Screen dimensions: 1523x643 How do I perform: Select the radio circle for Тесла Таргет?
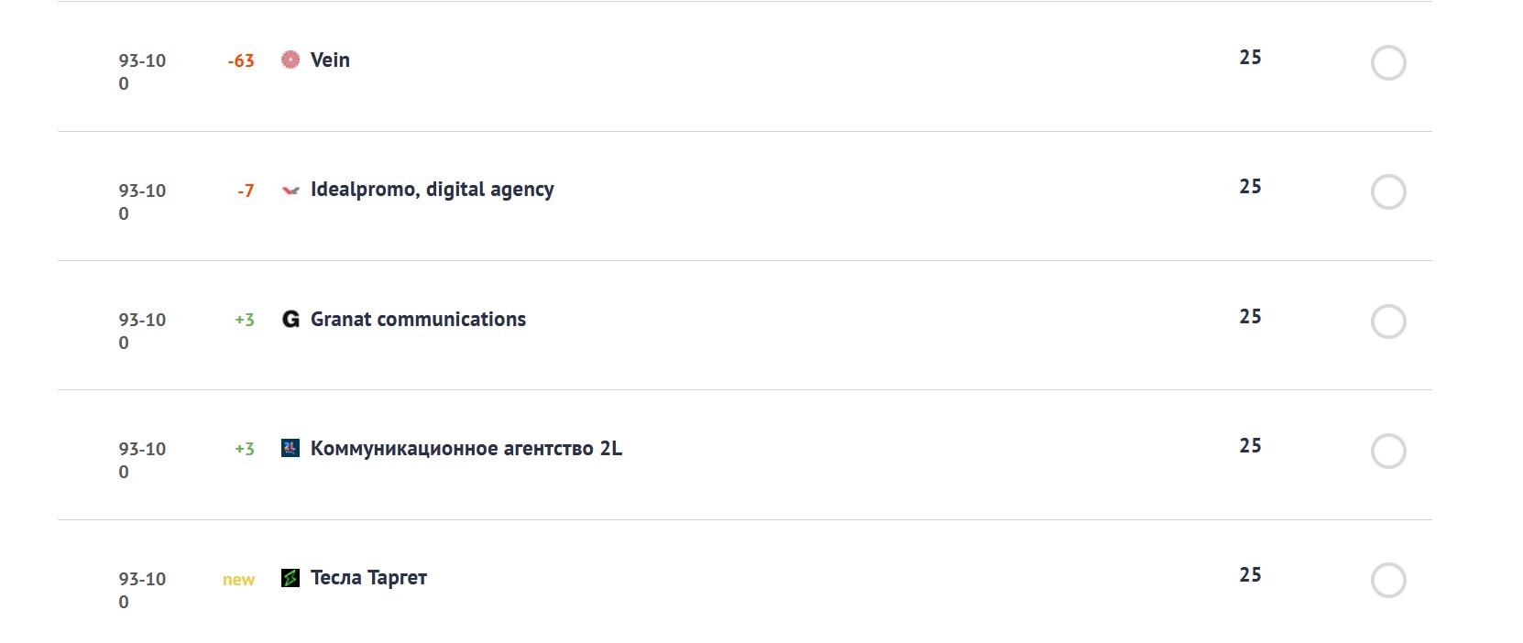tap(1388, 581)
